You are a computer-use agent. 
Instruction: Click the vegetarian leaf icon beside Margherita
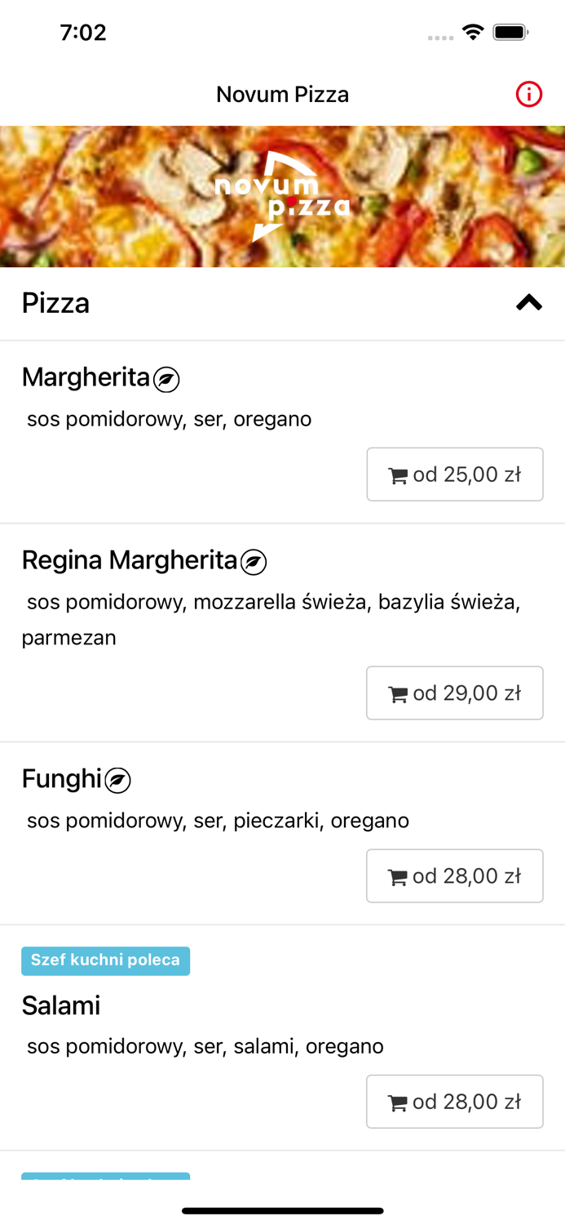pyautogui.click(x=166, y=379)
